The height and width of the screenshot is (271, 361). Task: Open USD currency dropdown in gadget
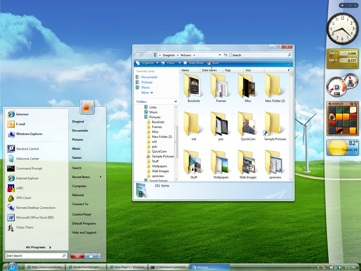(333, 53)
